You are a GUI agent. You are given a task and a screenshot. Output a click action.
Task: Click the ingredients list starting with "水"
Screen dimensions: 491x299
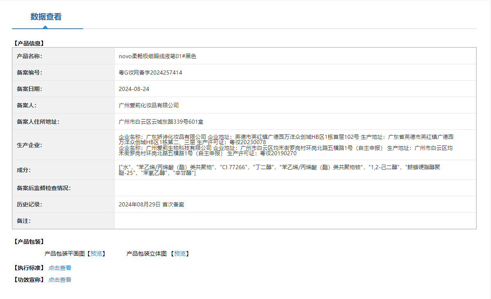point(279,170)
